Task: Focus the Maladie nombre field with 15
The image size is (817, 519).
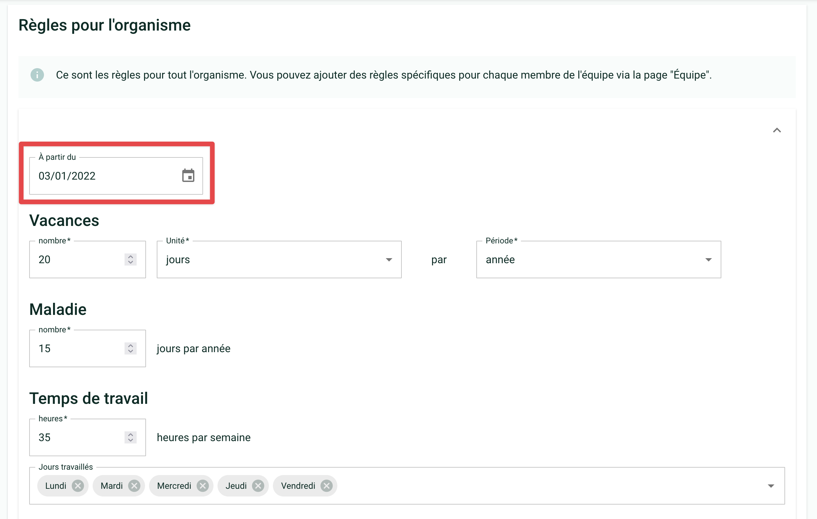Action: pyautogui.click(x=88, y=348)
